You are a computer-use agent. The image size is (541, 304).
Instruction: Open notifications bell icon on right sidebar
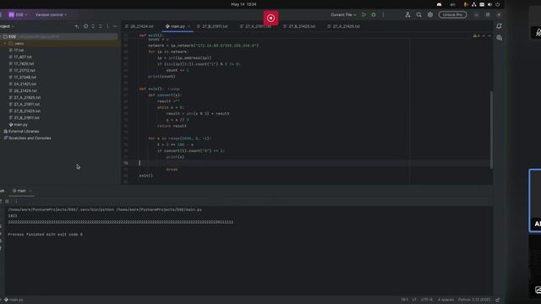click(499, 26)
